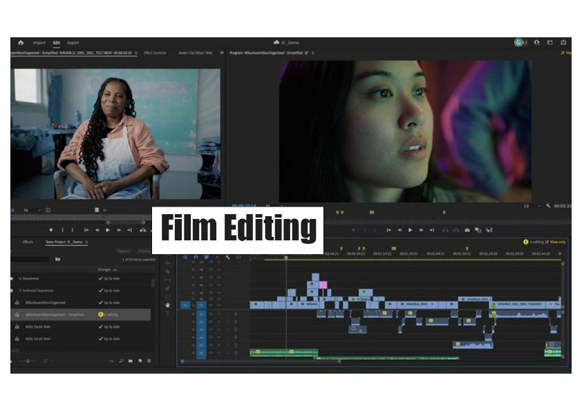Add a marker in the Source monitor
This screenshot has width=582, height=411.
tap(51, 230)
